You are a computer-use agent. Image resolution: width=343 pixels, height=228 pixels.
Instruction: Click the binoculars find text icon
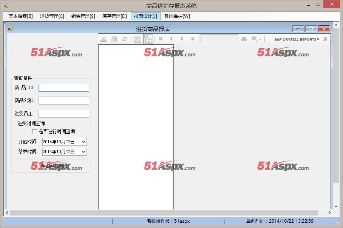click(x=244, y=39)
